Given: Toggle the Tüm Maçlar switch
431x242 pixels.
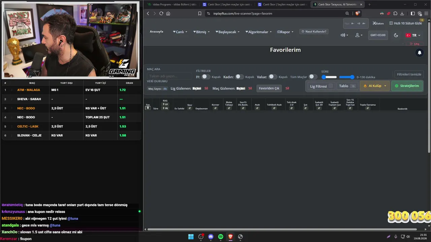Looking at the screenshot, I should (x=313, y=77).
